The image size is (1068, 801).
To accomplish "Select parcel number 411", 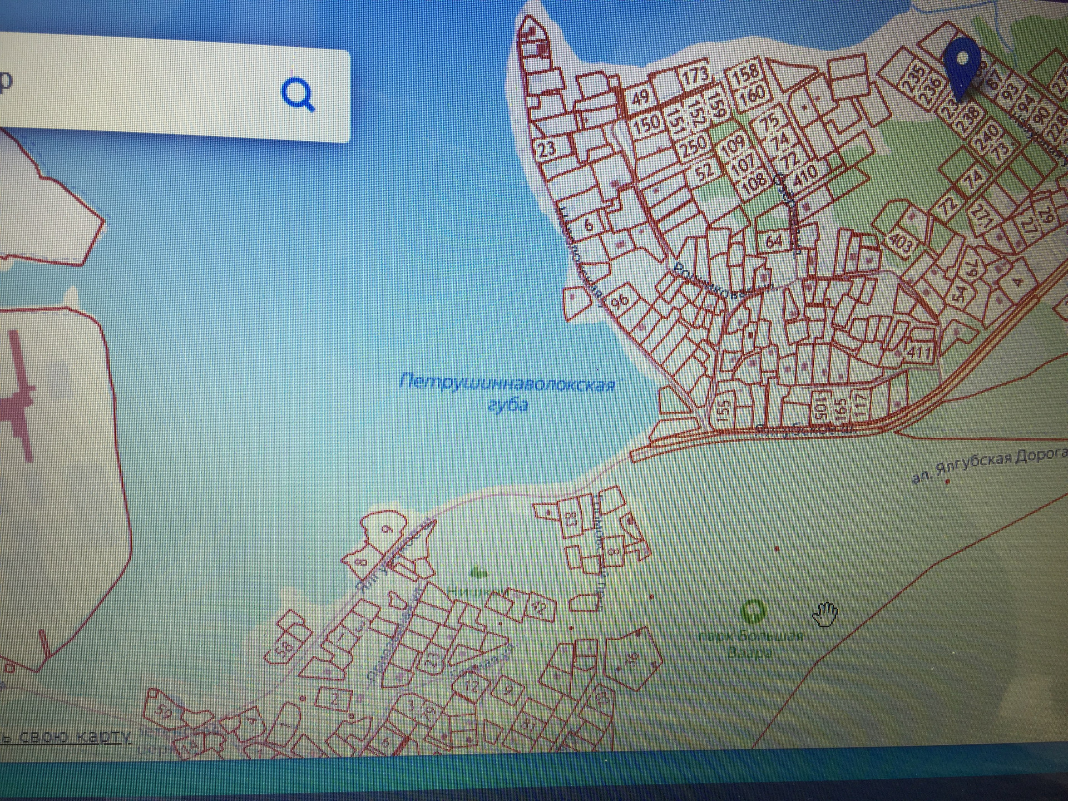I will (x=919, y=352).
